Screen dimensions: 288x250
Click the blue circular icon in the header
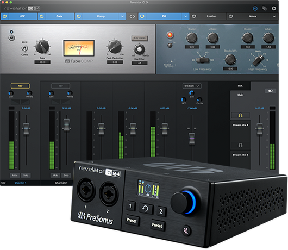(255, 8)
